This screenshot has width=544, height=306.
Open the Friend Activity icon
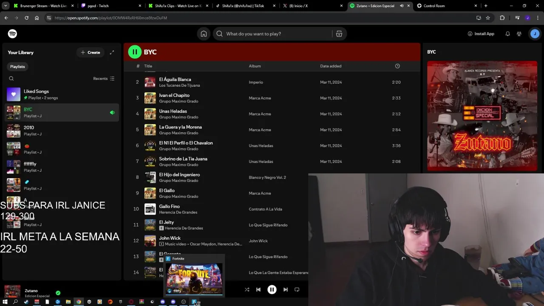click(x=519, y=34)
